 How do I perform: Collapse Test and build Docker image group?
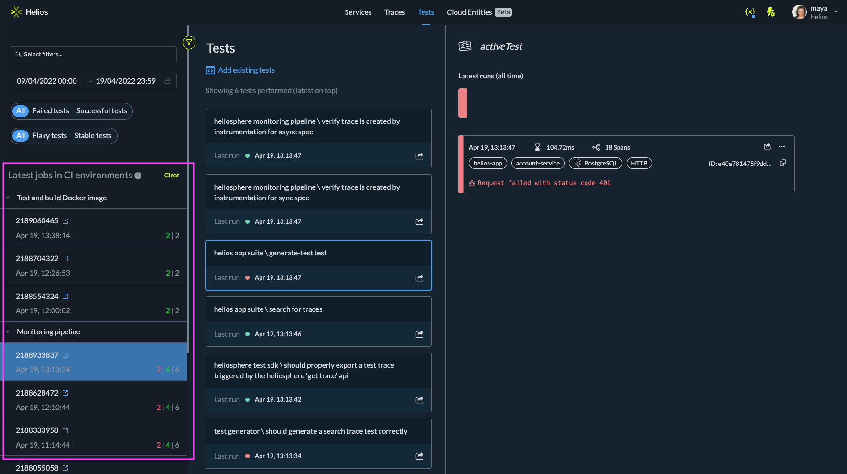(x=8, y=198)
